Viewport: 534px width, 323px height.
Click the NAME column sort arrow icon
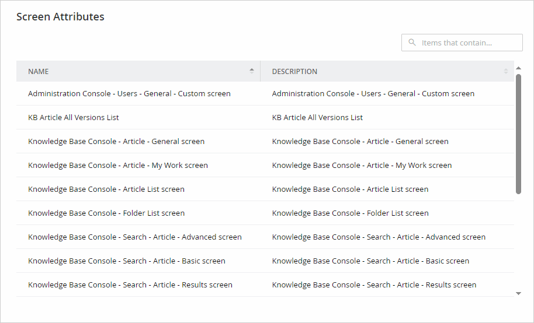pyautogui.click(x=252, y=71)
